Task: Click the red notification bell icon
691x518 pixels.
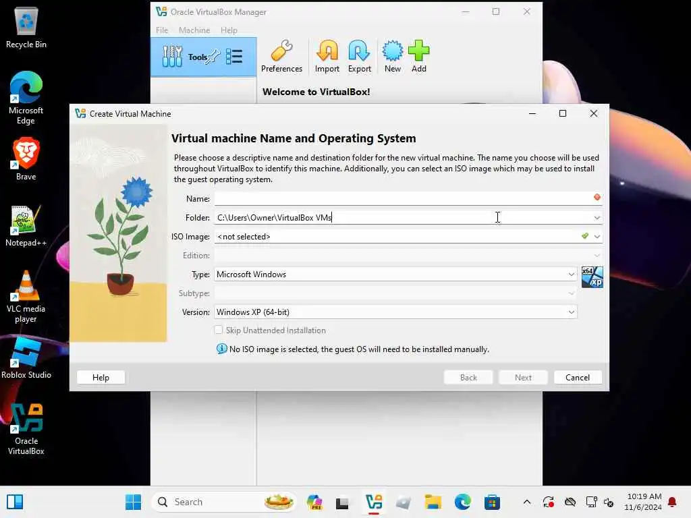Action: (x=672, y=502)
